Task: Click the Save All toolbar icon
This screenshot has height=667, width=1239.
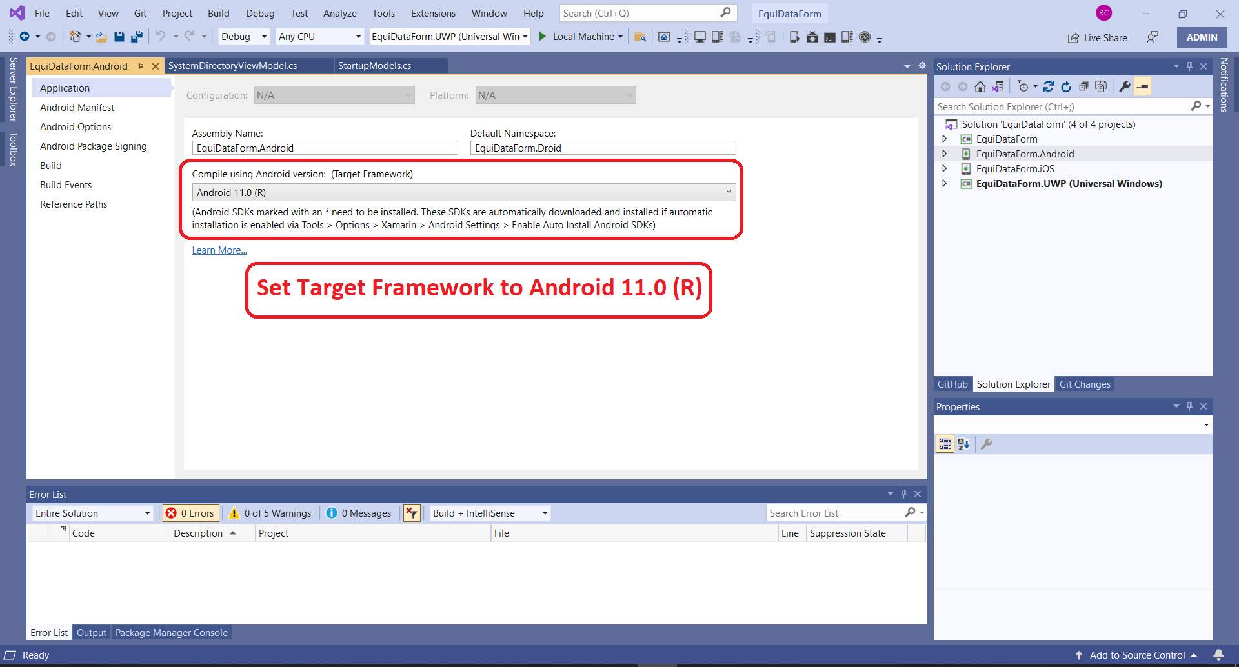Action: tap(136, 37)
